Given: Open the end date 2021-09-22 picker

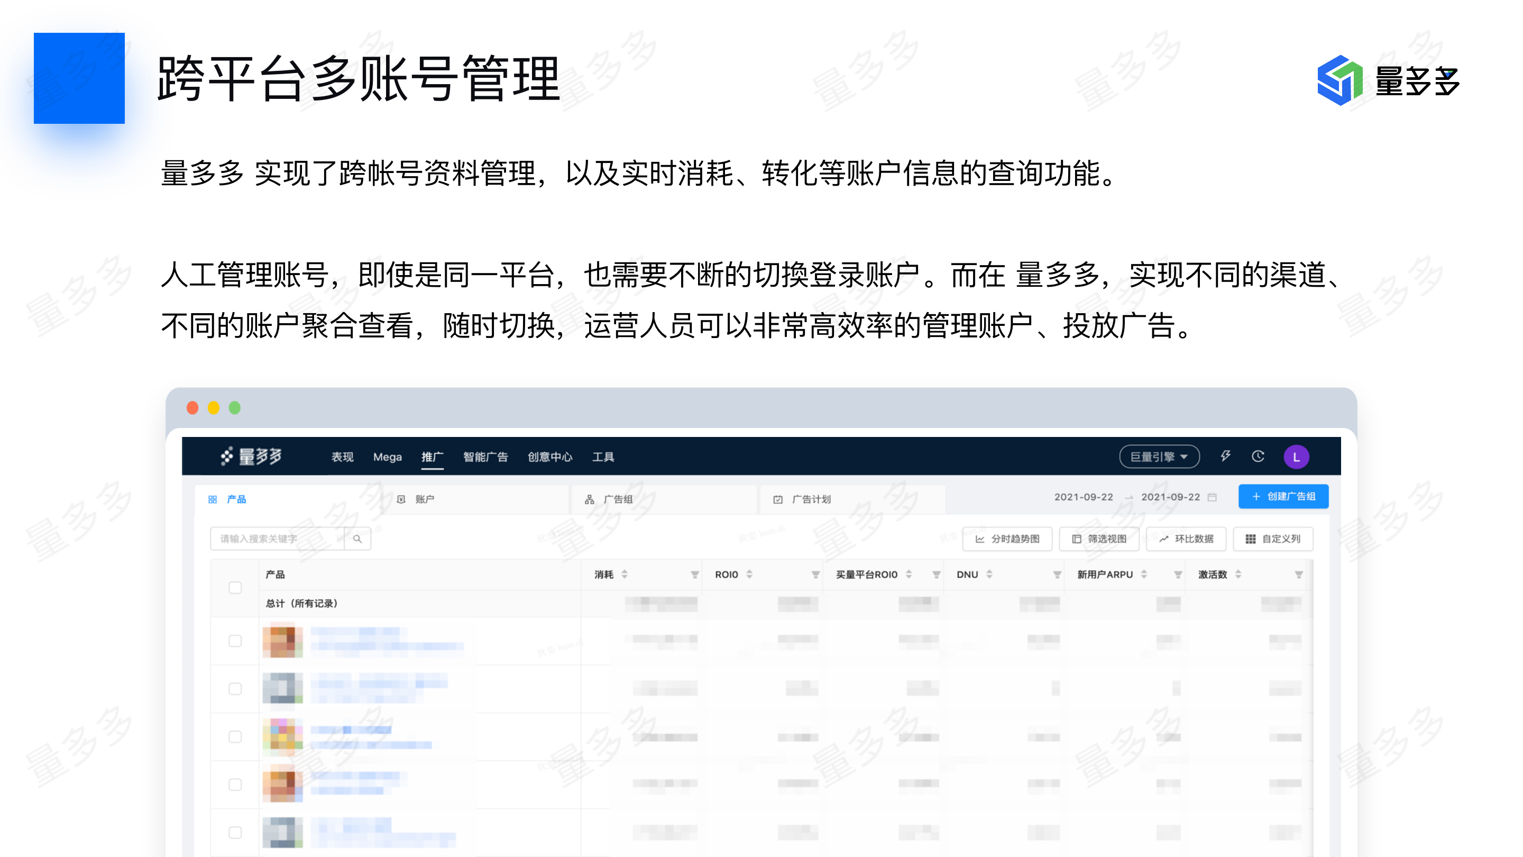Looking at the screenshot, I should (x=1170, y=497).
